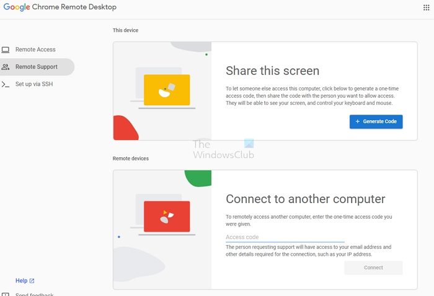Click the Generate Code button
The width and height of the screenshot is (434, 296).
tap(376, 121)
